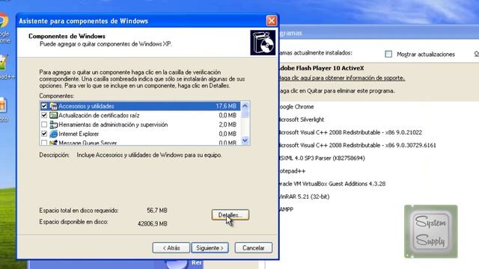
Task: Click the Herramientas de administración y supervisión icon
Action: pyautogui.click(x=54, y=125)
